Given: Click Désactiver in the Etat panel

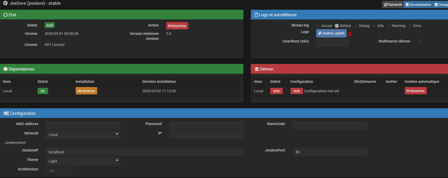Looking at the screenshot, I should 177,26.
